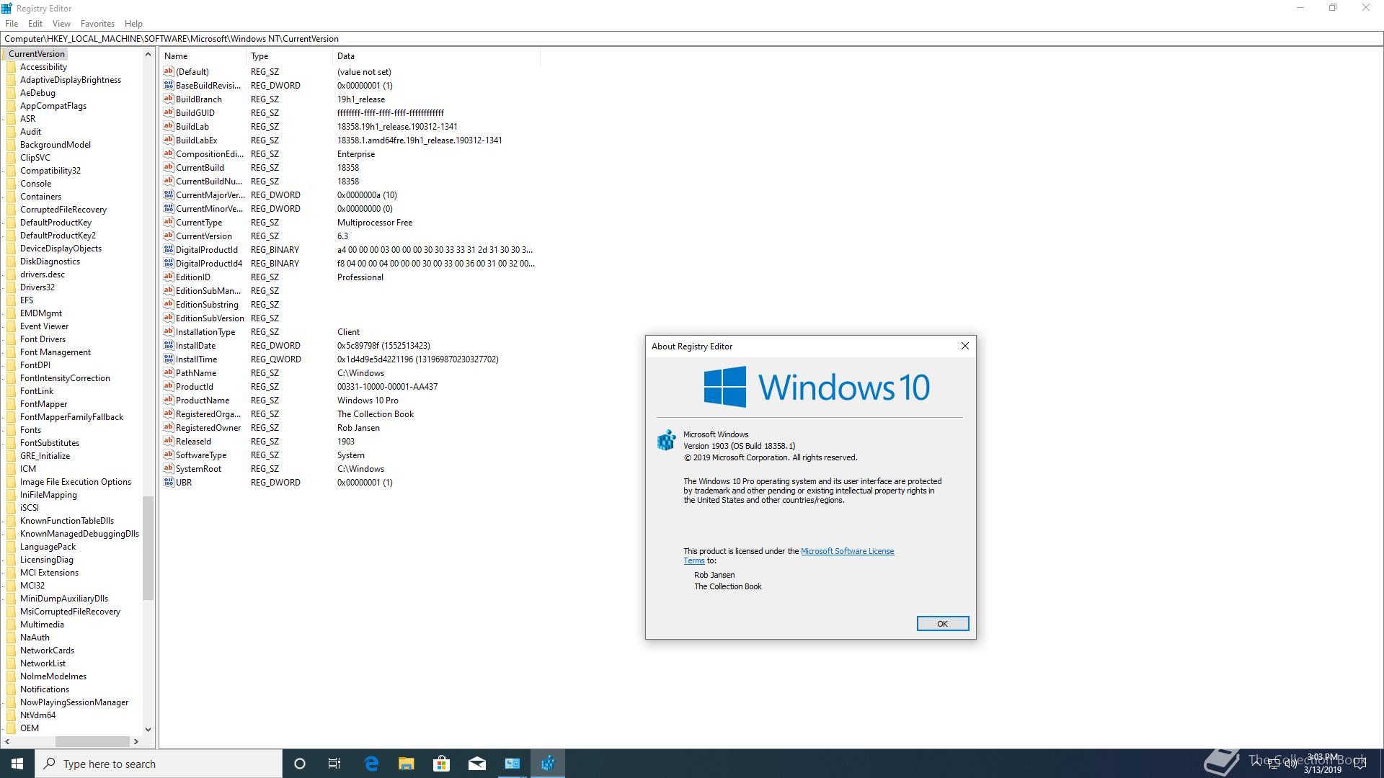Click the Accessibility folder icon in tree
Image resolution: width=1384 pixels, height=778 pixels.
click(11, 67)
